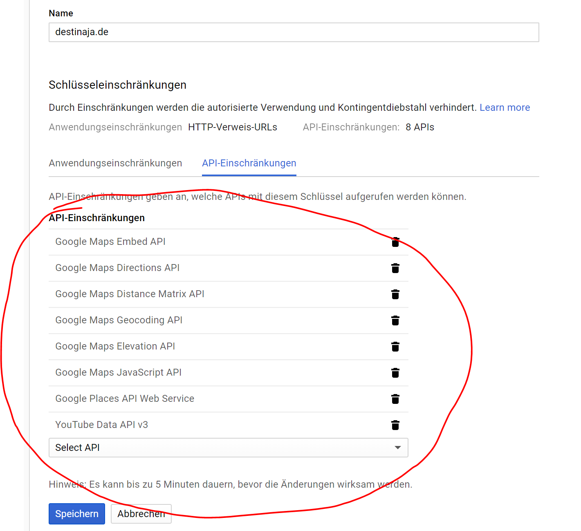Delete Google Maps Elevation API entry

[395, 347]
